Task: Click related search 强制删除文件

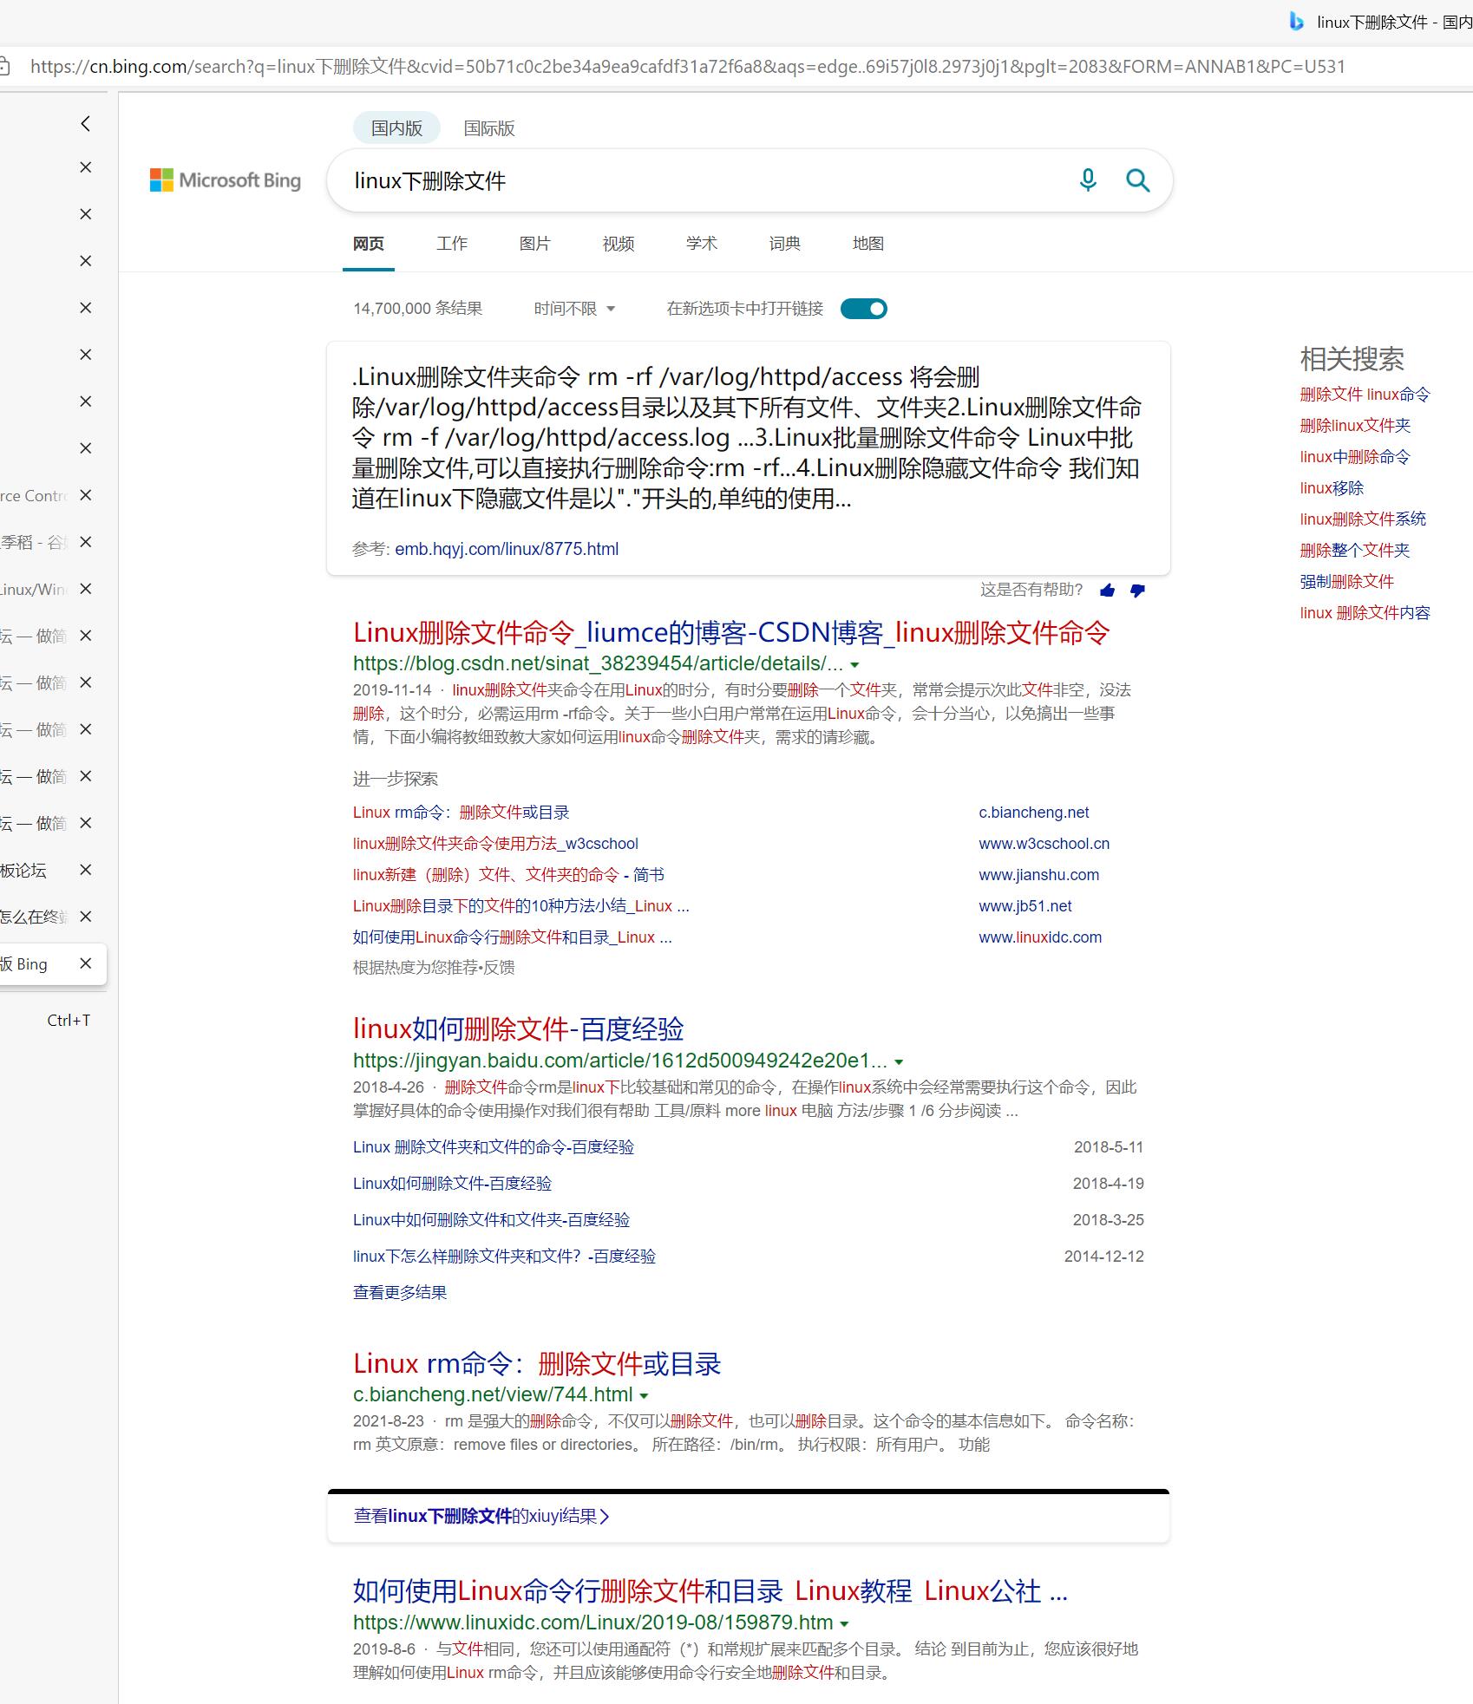Action: point(1346,582)
